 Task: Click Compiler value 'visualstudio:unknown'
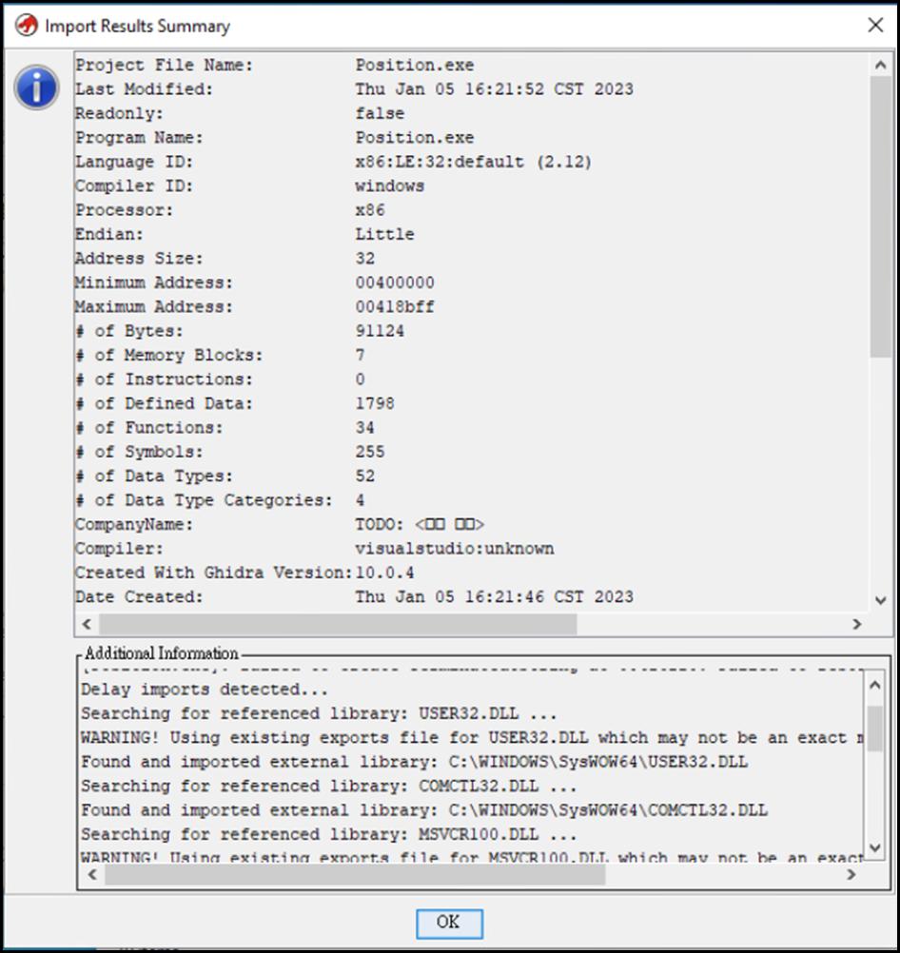click(454, 548)
